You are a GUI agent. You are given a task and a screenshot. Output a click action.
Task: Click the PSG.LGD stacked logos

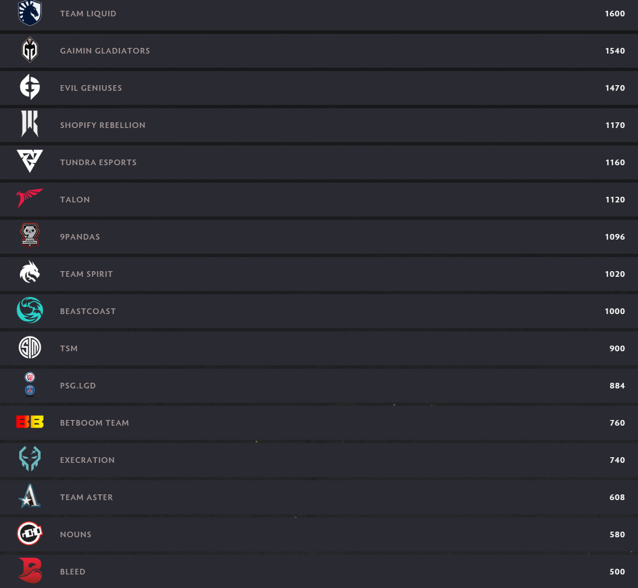(30, 384)
